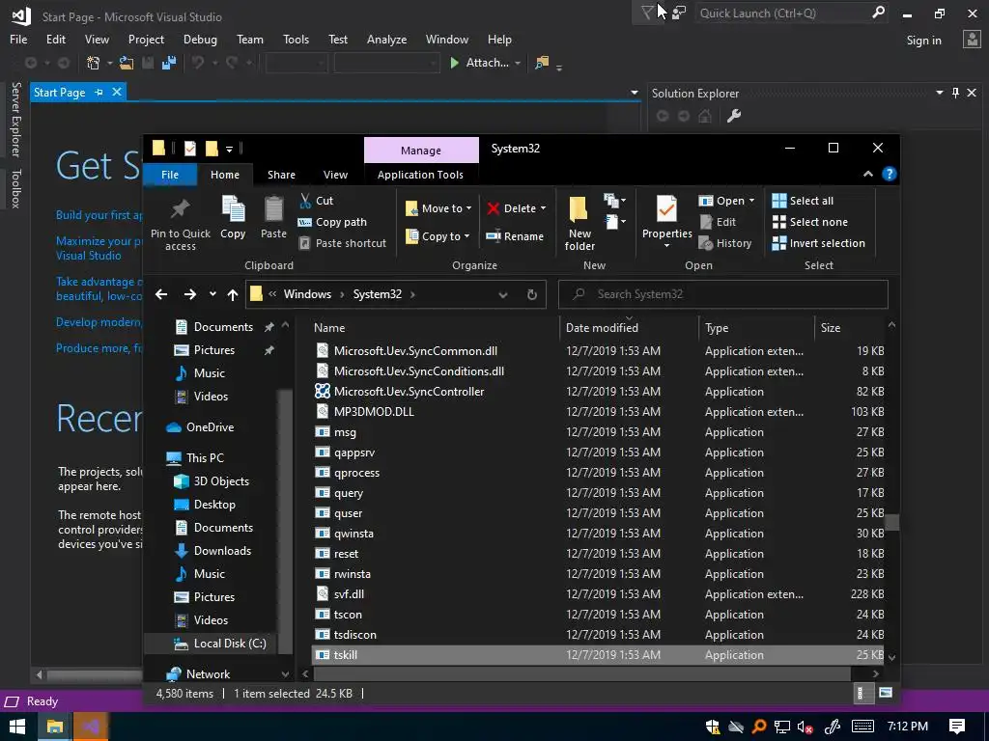Click File Explorer taskbar icon
This screenshot has width=989, height=741.
click(x=54, y=727)
